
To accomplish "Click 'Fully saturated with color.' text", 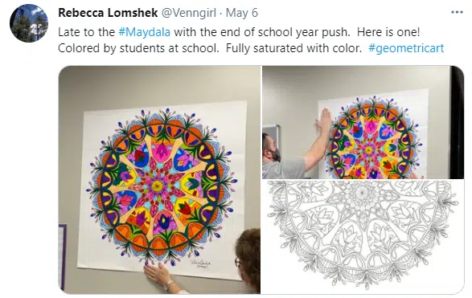I will [293, 48].
